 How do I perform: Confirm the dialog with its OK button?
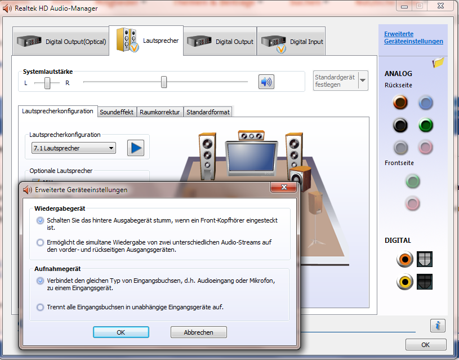pos(121,332)
